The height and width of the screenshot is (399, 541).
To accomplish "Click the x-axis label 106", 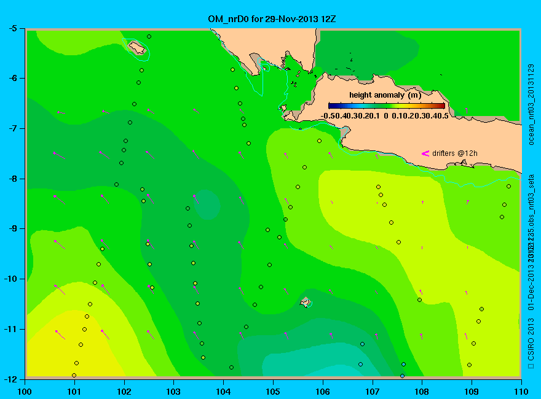I will (x=323, y=392).
